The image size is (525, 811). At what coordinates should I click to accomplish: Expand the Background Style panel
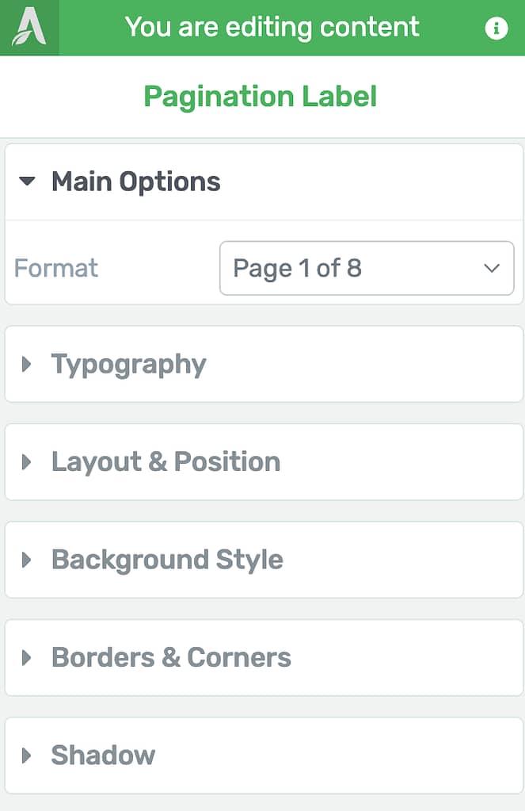coord(264,560)
